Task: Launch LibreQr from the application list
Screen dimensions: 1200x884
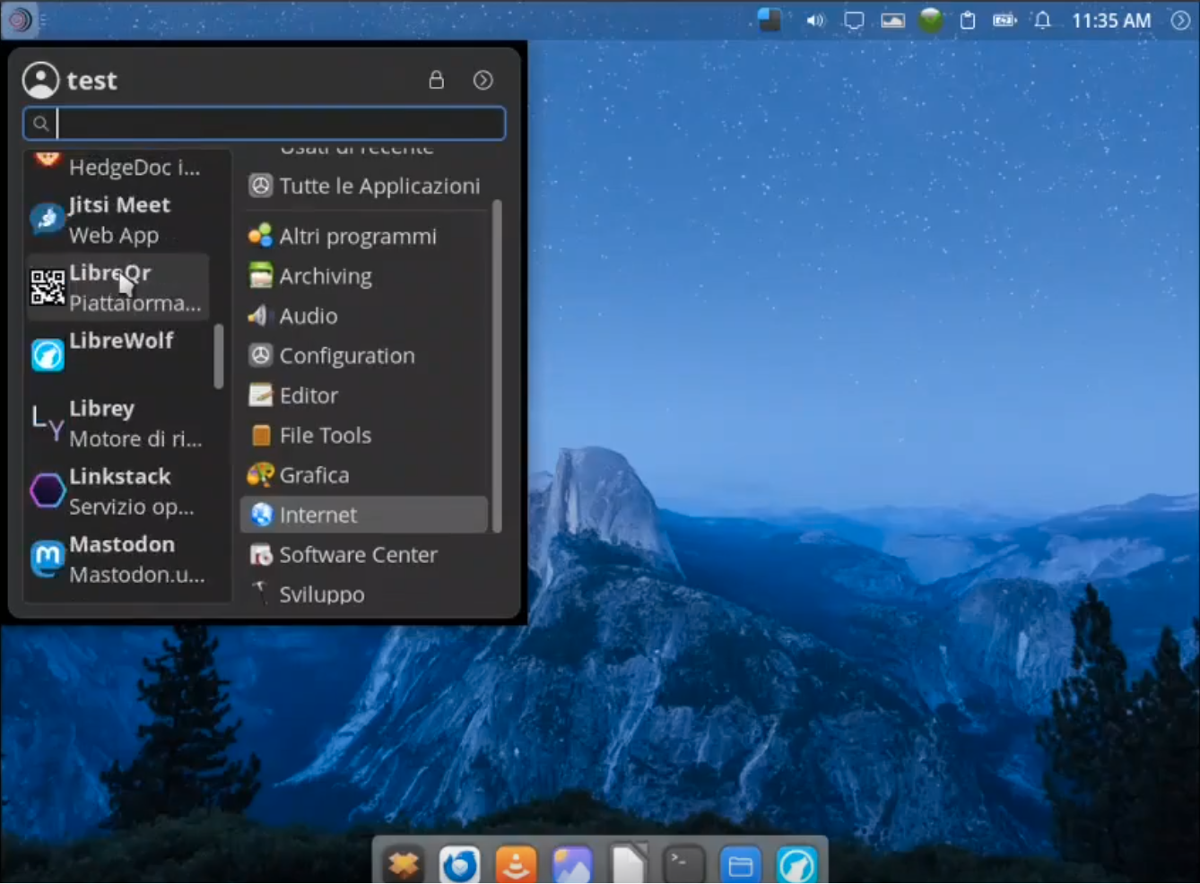Action: pos(117,288)
